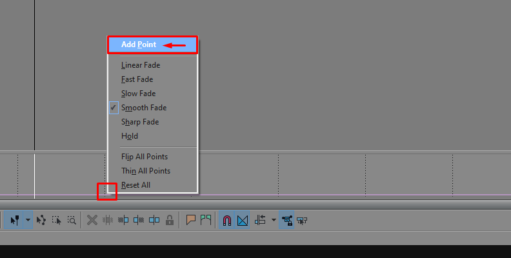Viewport: 511px width, 258px height.
Task: Toggle Lock Envelopes to Events
Action: [286, 220]
